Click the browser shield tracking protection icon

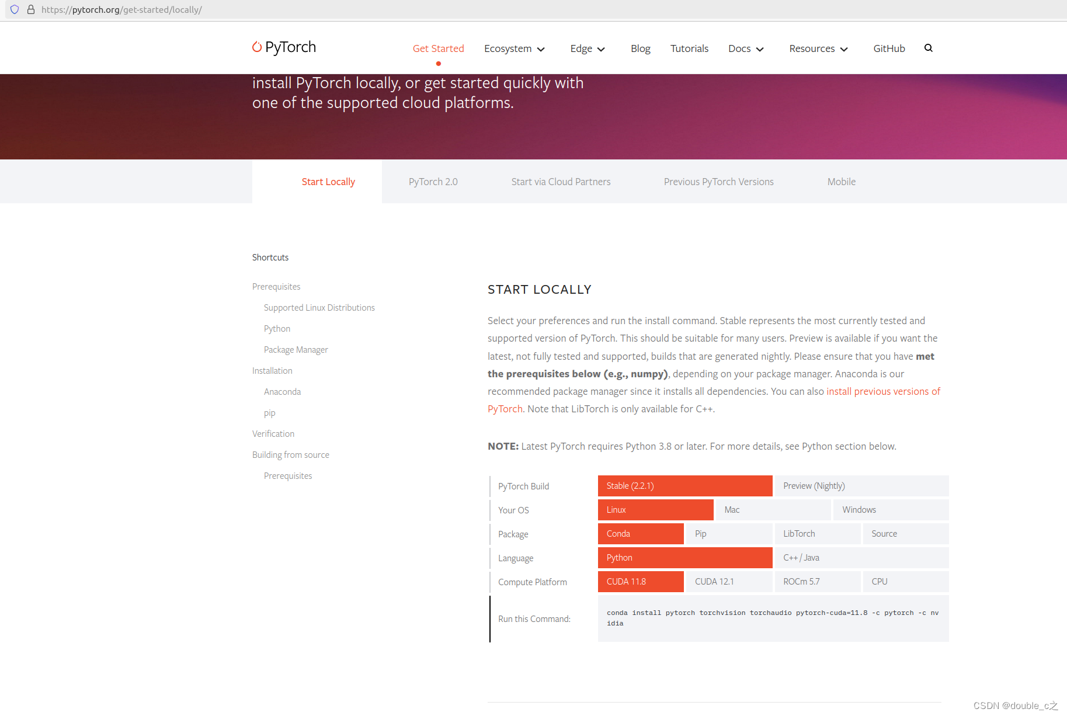tap(15, 9)
